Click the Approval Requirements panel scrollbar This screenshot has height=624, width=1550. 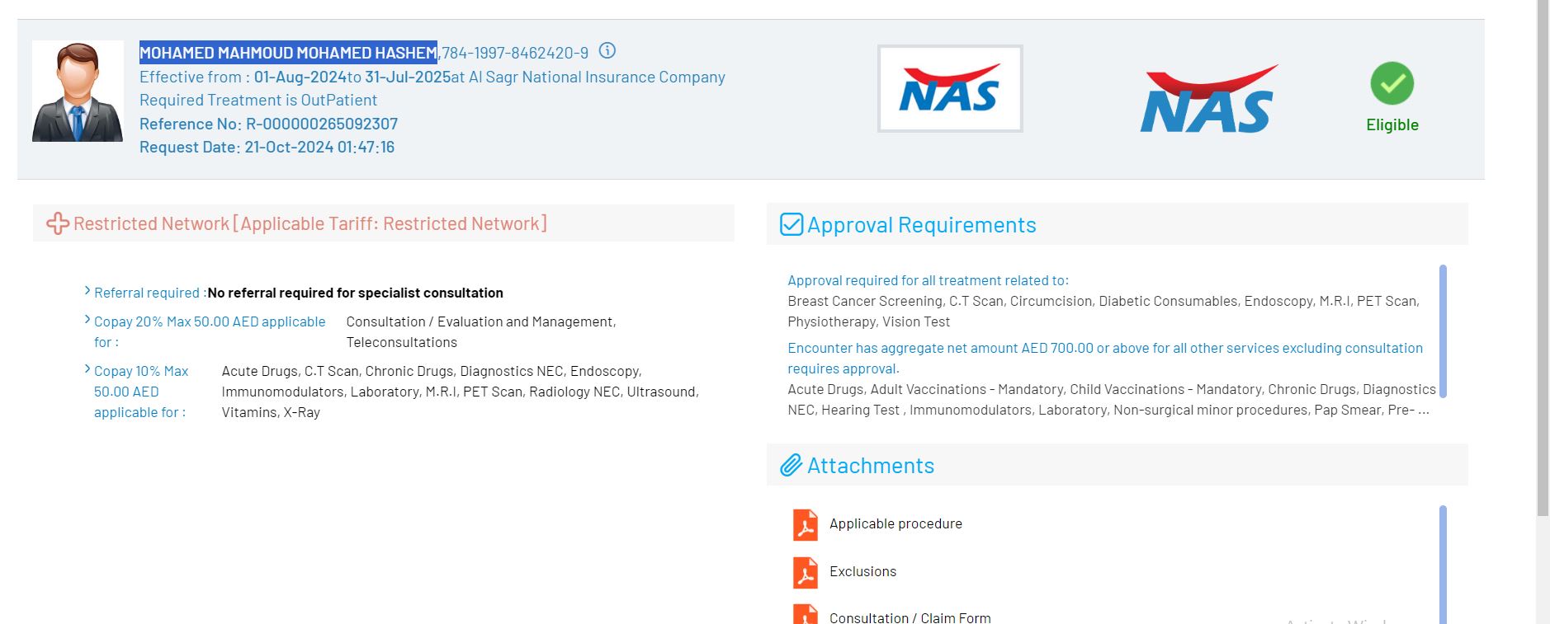(1443, 331)
